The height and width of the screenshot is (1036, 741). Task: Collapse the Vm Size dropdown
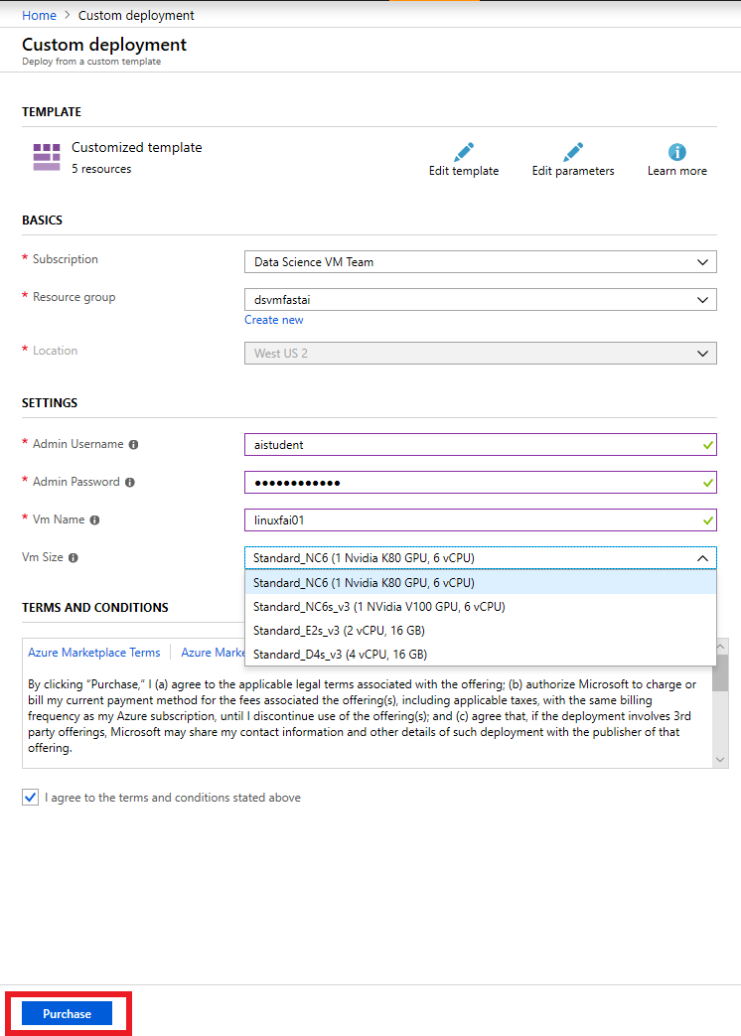703,558
